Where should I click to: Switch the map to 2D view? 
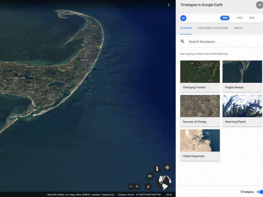(150, 176)
